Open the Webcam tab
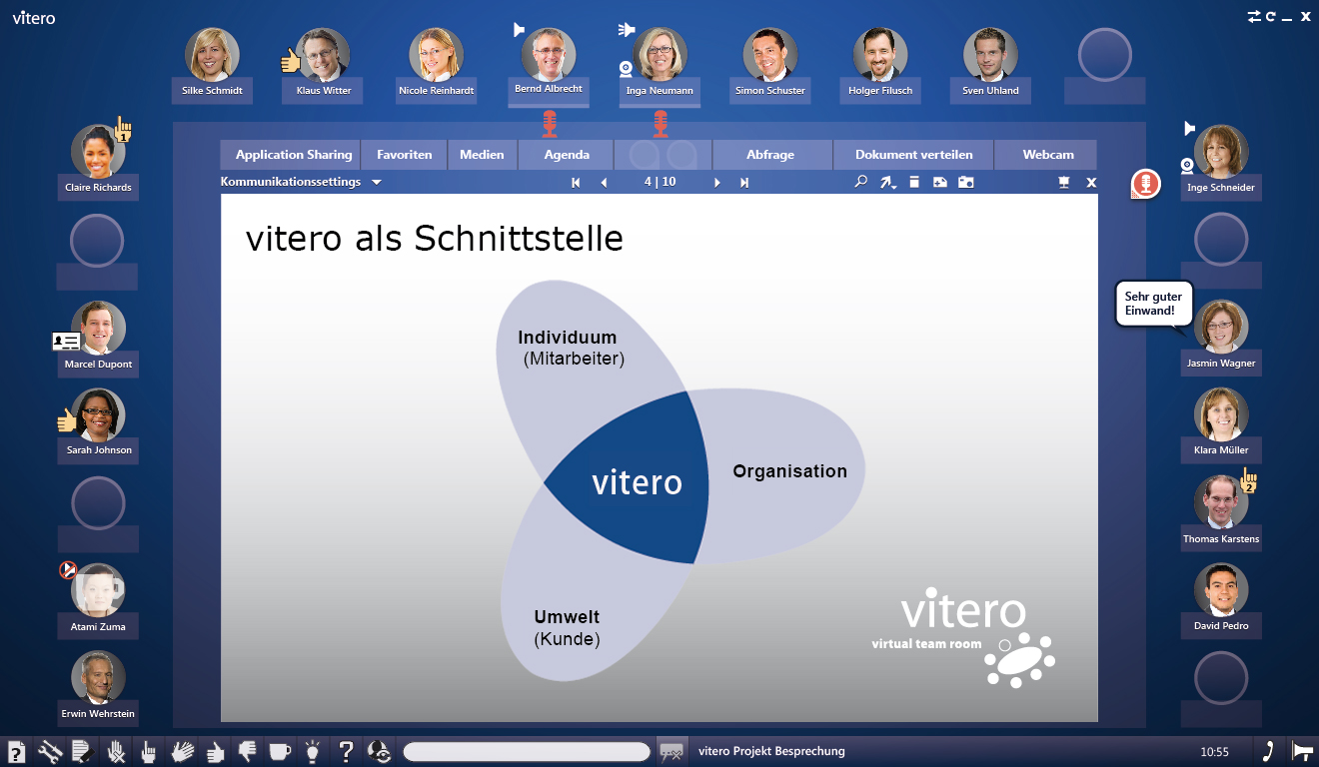This screenshot has width=1319, height=767. point(1048,155)
